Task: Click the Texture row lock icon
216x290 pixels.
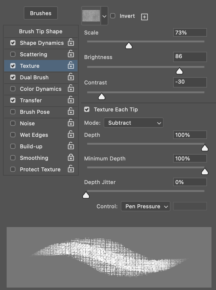Action: click(71, 65)
